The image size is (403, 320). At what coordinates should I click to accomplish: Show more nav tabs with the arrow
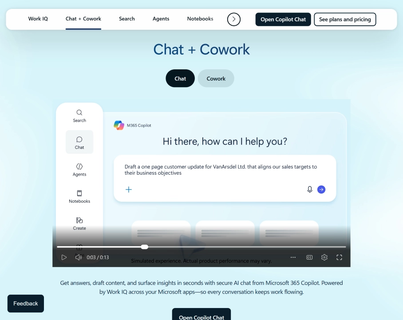(x=233, y=19)
